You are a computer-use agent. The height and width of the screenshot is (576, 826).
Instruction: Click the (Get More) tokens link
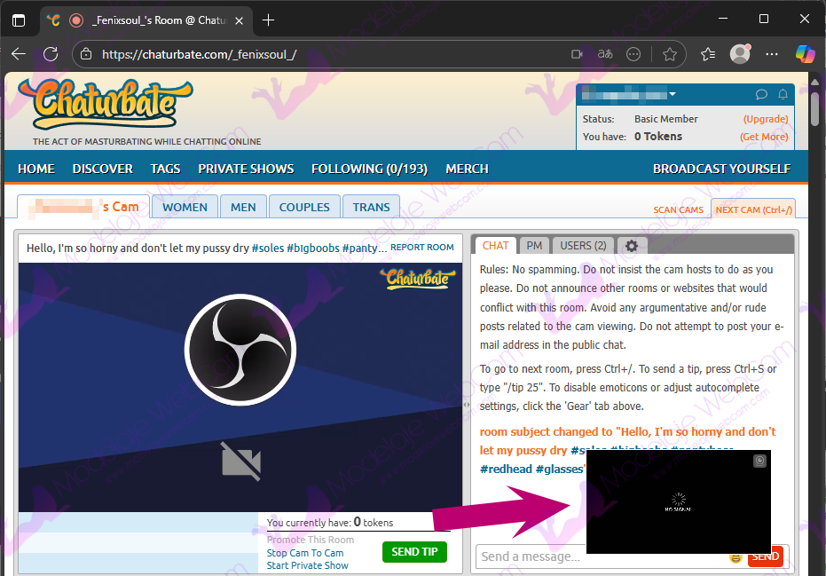(x=764, y=137)
